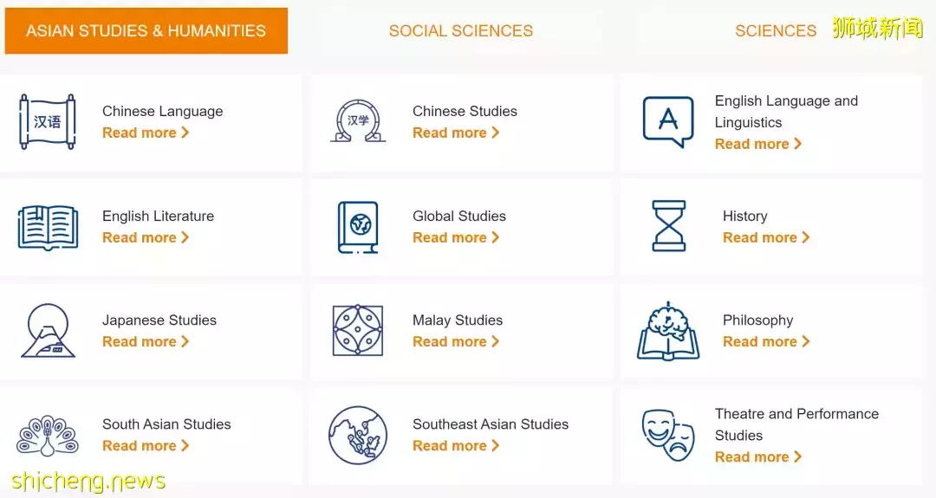Click the Japanese Studies mountain icon
The image size is (936, 498).
tap(48, 330)
